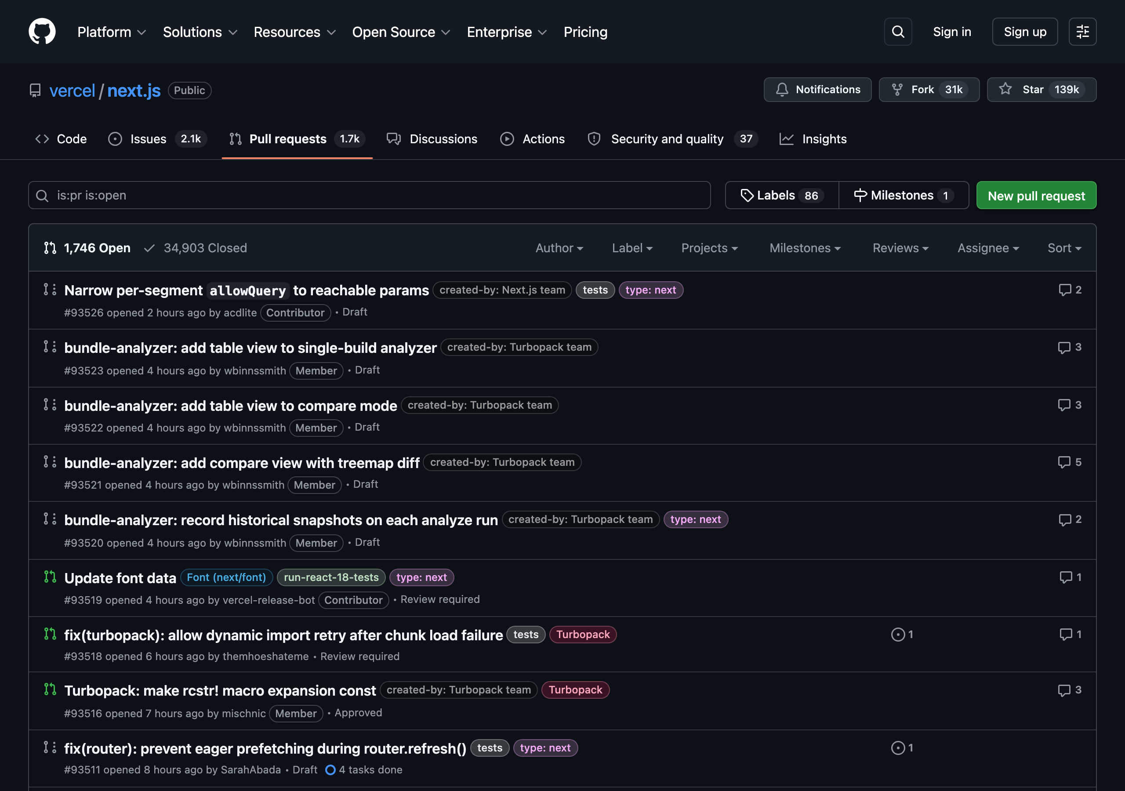1125x791 pixels.
Task: Click the Sign up button
Action: pyautogui.click(x=1024, y=32)
